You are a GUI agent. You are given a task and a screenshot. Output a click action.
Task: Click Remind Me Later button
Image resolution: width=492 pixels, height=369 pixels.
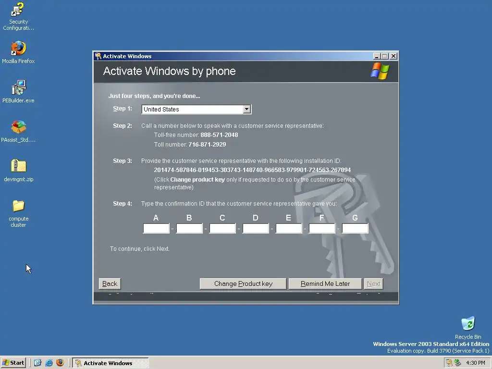325,283
